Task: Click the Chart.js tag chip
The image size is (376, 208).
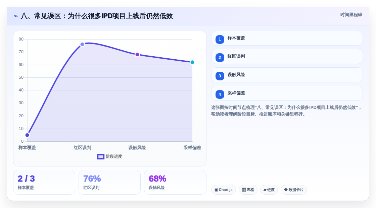Action: (224, 190)
